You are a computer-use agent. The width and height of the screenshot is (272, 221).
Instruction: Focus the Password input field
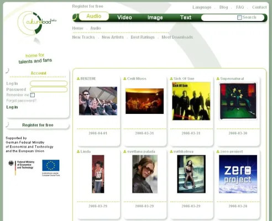tap(49, 90)
